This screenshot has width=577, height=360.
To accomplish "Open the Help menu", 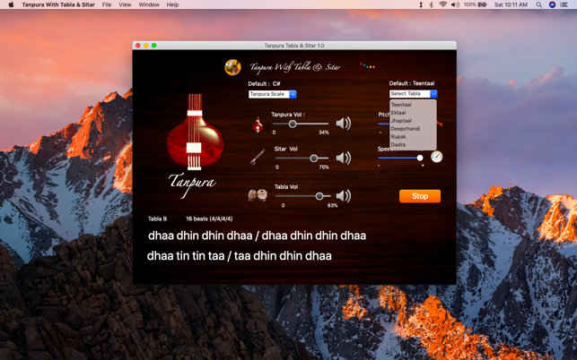I will pos(172,4).
